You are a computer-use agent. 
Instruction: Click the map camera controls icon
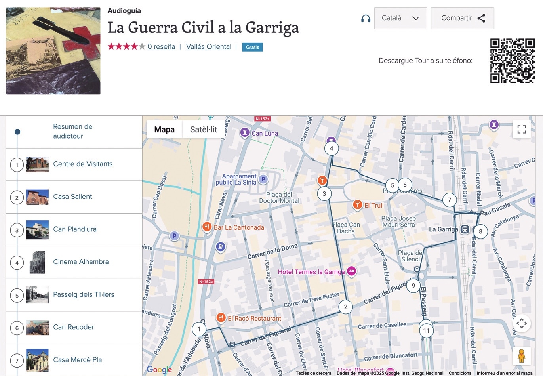pyautogui.click(x=521, y=323)
